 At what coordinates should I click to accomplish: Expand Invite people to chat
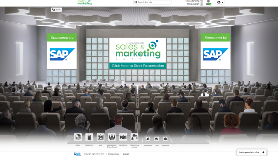[x=252, y=152]
